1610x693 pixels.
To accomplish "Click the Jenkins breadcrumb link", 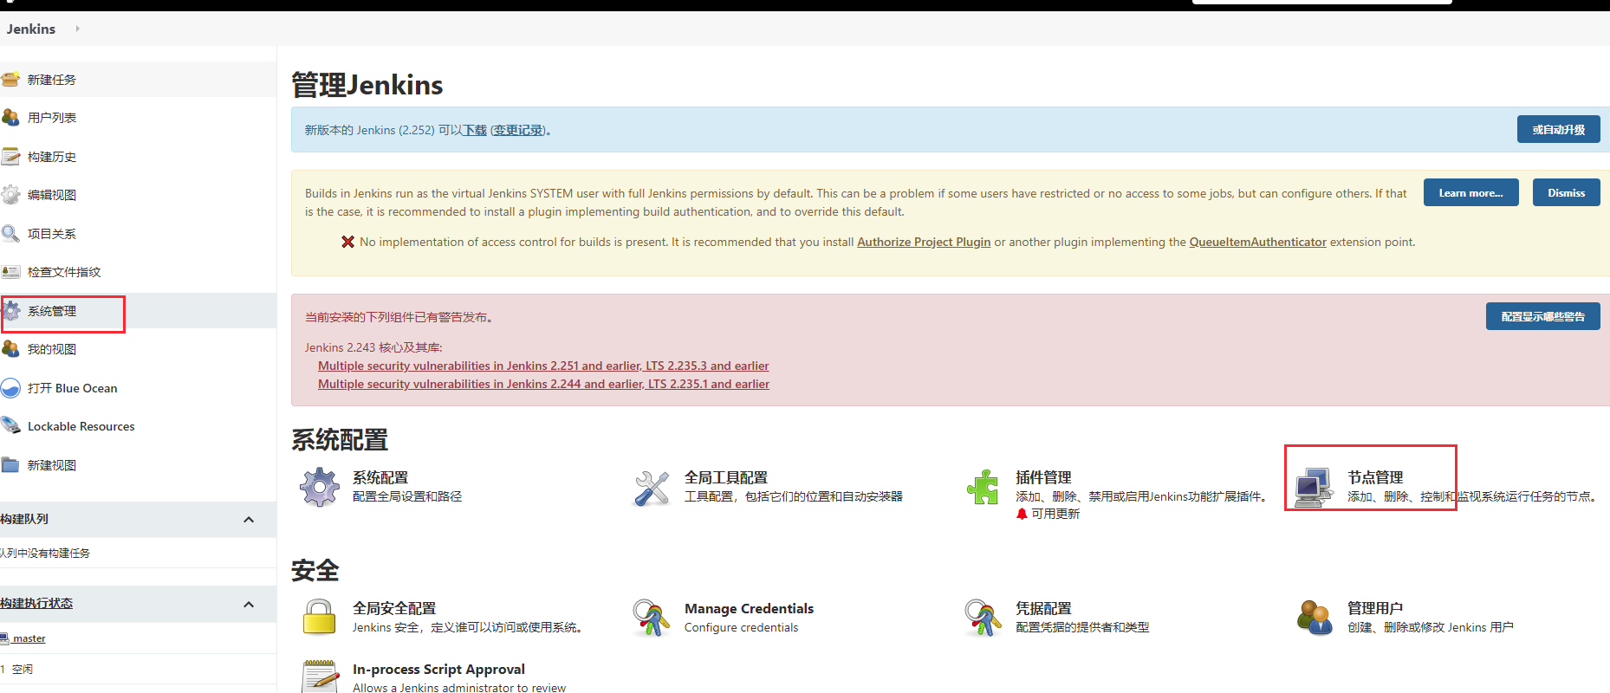I will (31, 29).
